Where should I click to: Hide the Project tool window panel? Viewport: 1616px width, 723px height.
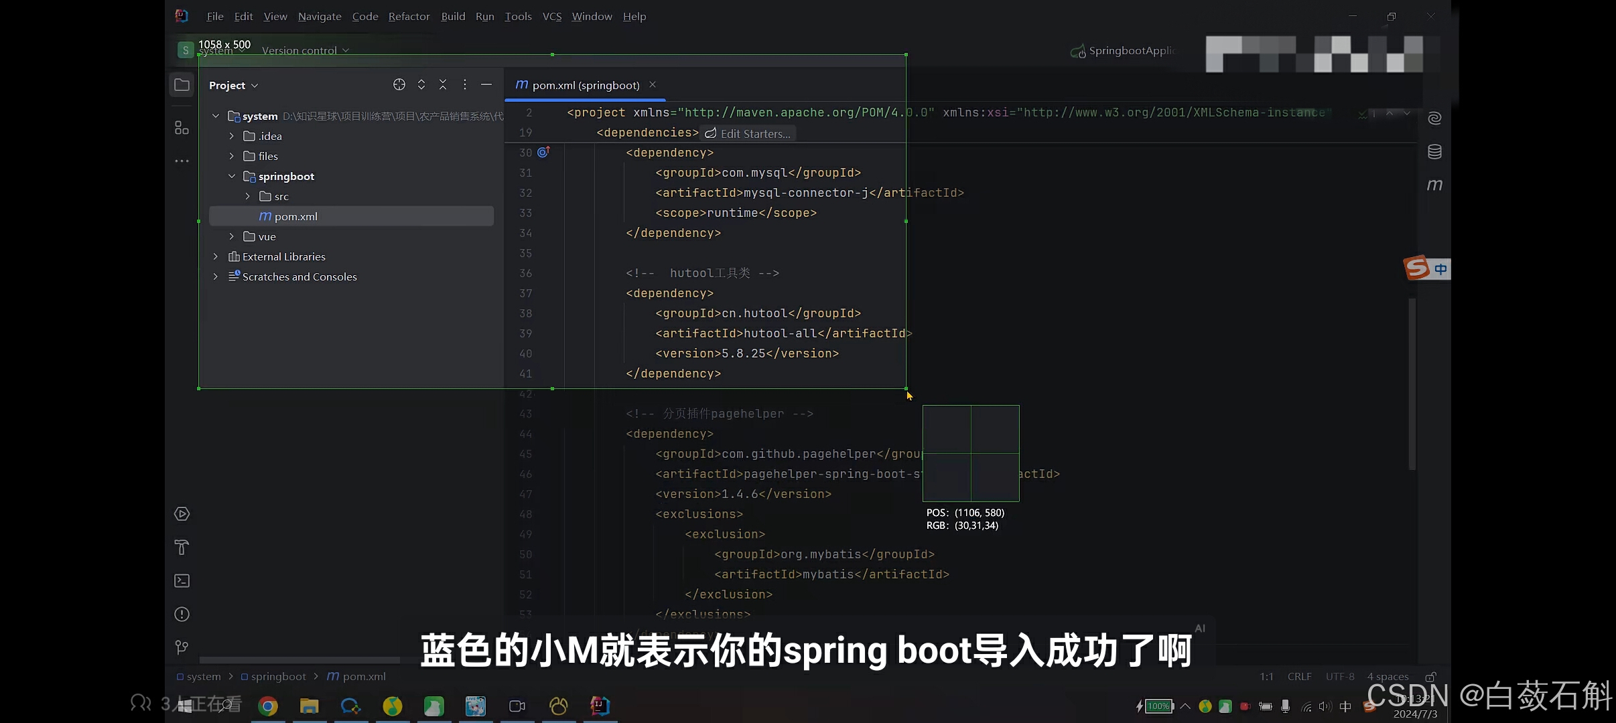point(486,84)
